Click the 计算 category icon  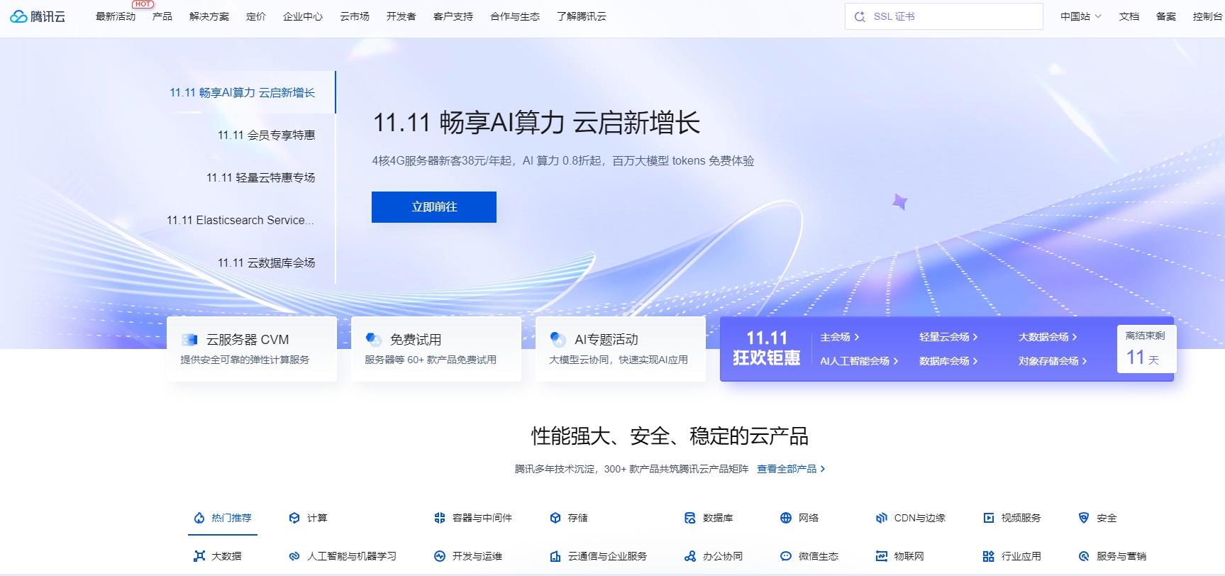[x=294, y=518]
